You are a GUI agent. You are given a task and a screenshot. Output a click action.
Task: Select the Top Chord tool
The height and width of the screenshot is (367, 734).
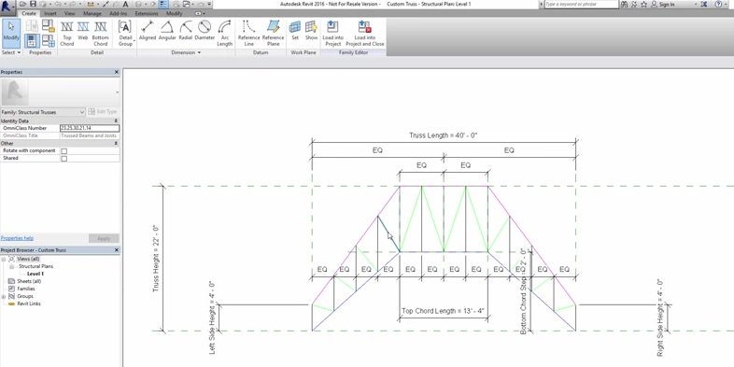pyautogui.click(x=67, y=34)
